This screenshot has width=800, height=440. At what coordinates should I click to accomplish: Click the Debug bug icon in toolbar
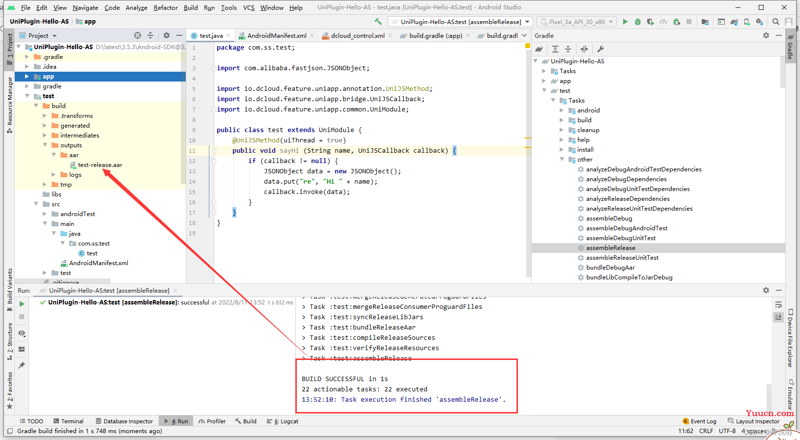(638, 22)
